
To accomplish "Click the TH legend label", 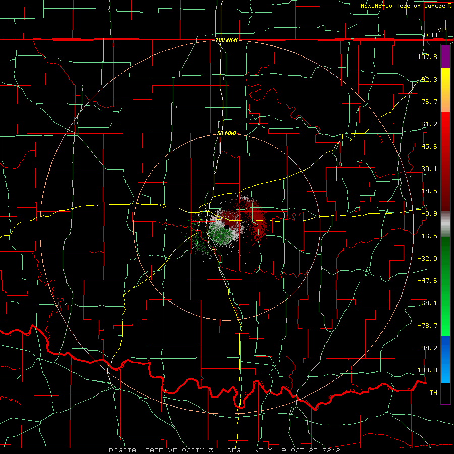I will coord(433,392).
